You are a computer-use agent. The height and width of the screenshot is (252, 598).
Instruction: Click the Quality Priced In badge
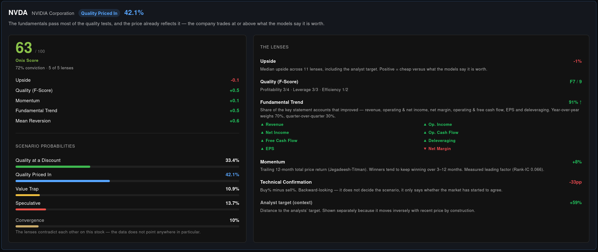(x=99, y=13)
